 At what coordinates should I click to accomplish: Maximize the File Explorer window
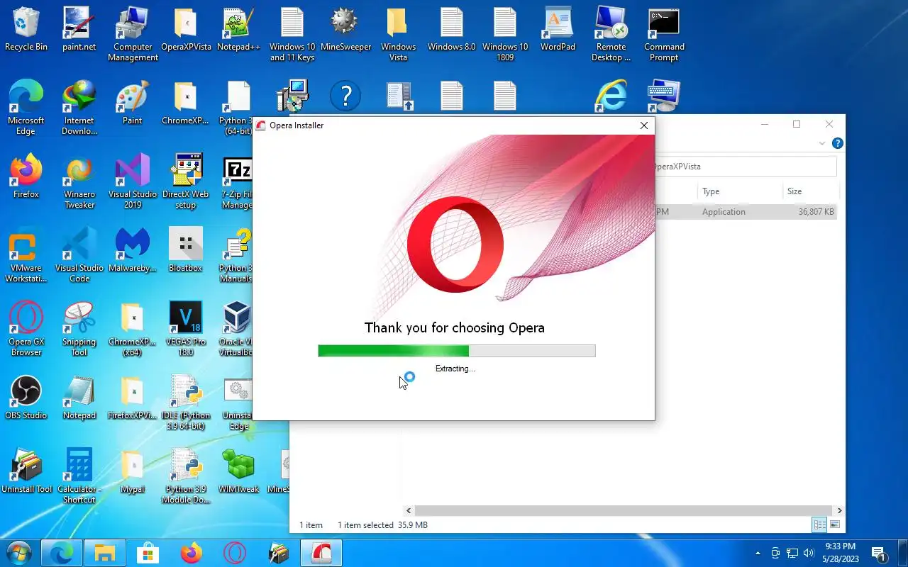(x=797, y=125)
